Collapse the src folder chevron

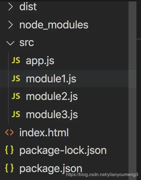tap(11, 43)
